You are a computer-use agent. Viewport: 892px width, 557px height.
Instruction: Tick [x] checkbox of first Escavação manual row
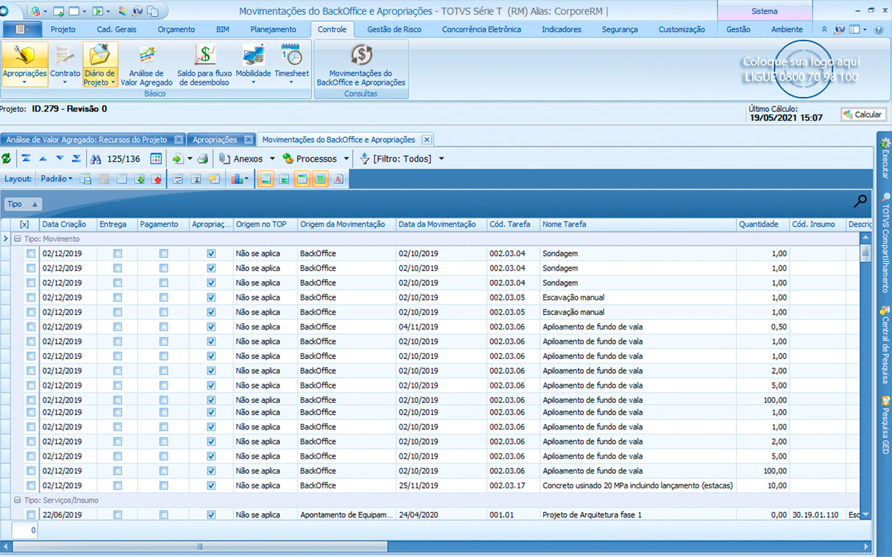tap(31, 298)
